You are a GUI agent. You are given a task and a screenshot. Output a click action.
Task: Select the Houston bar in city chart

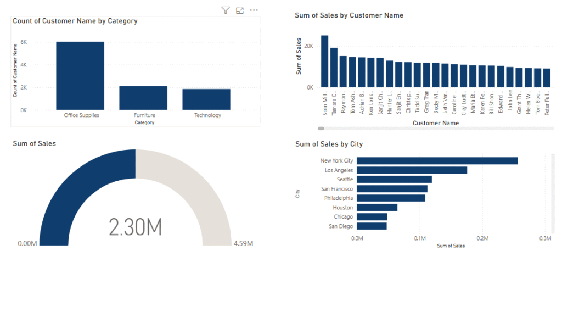377,208
